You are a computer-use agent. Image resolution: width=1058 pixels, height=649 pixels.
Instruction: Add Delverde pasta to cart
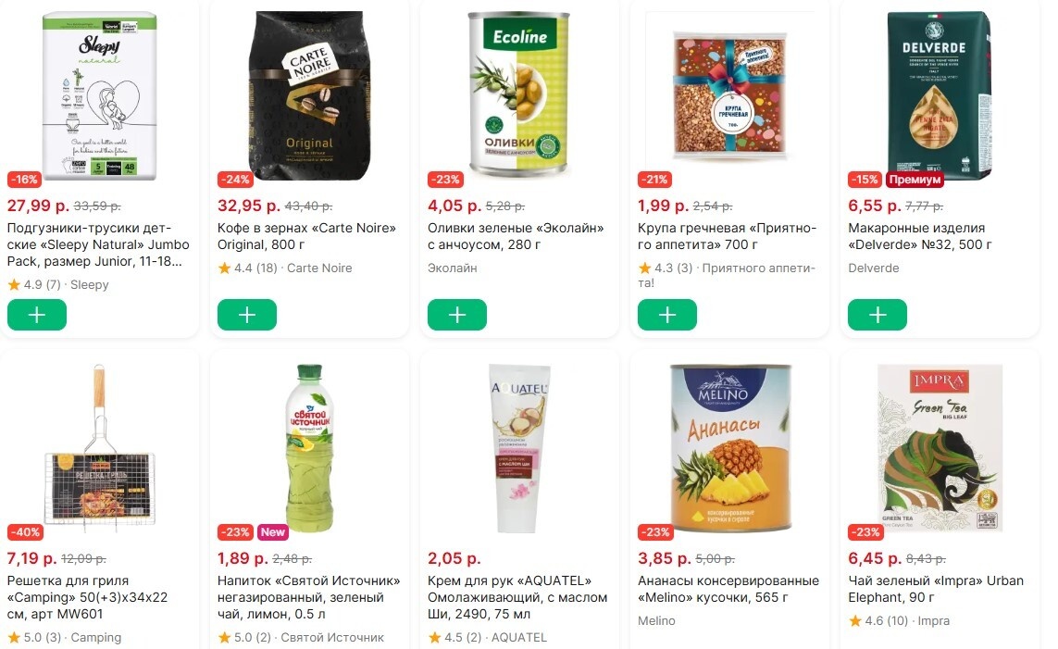pos(878,315)
